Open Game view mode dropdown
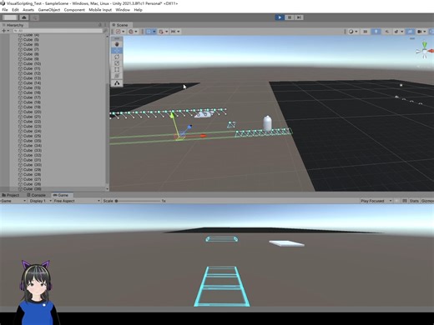This screenshot has width=434, height=325. [x=14, y=201]
